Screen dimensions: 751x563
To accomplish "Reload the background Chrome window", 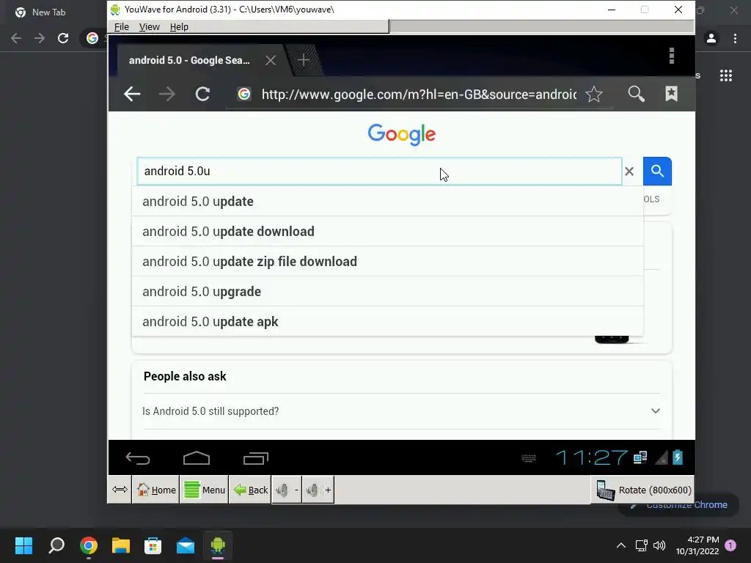I will pos(63,38).
